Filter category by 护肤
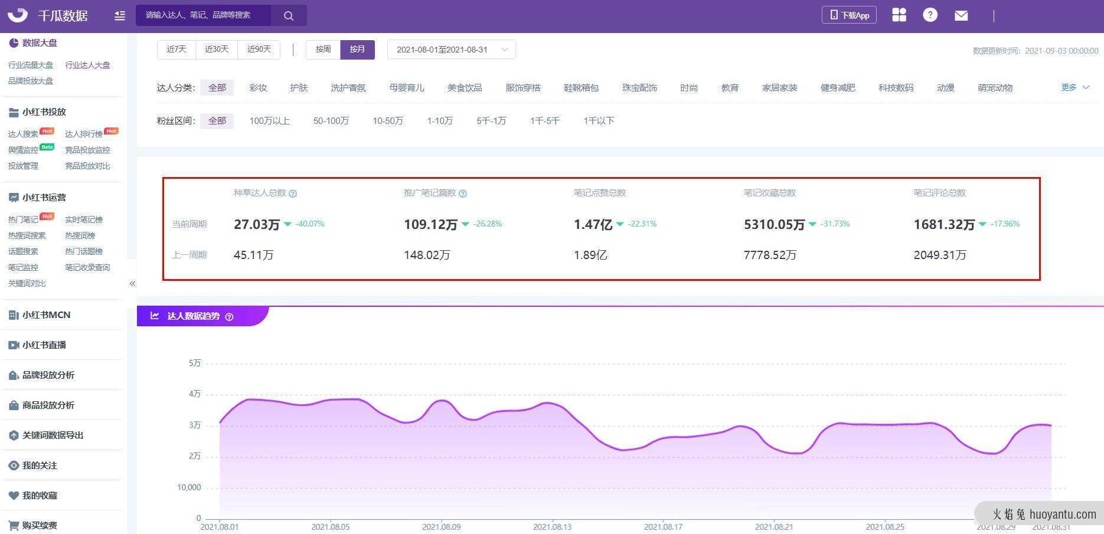This screenshot has height=534, width=1104. 299,88
